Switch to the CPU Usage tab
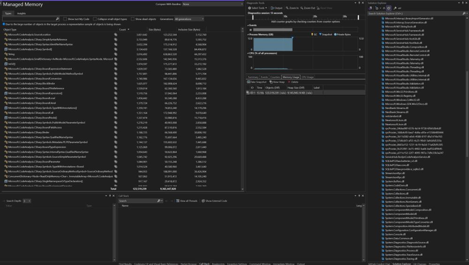Image resolution: width=469 pixels, height=265 pixels. click(x=308, y=77)
